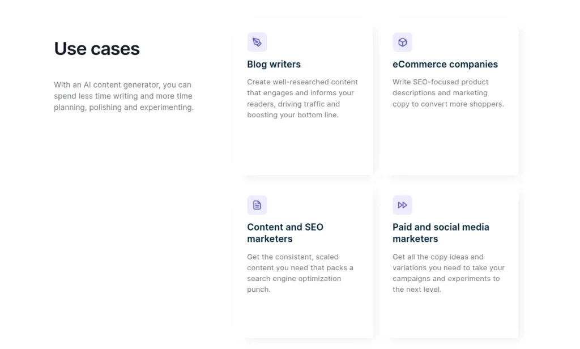Click the AI content generator intro paragraph
The height and width of the screenshot is (349, 580).
pos(124,96)
